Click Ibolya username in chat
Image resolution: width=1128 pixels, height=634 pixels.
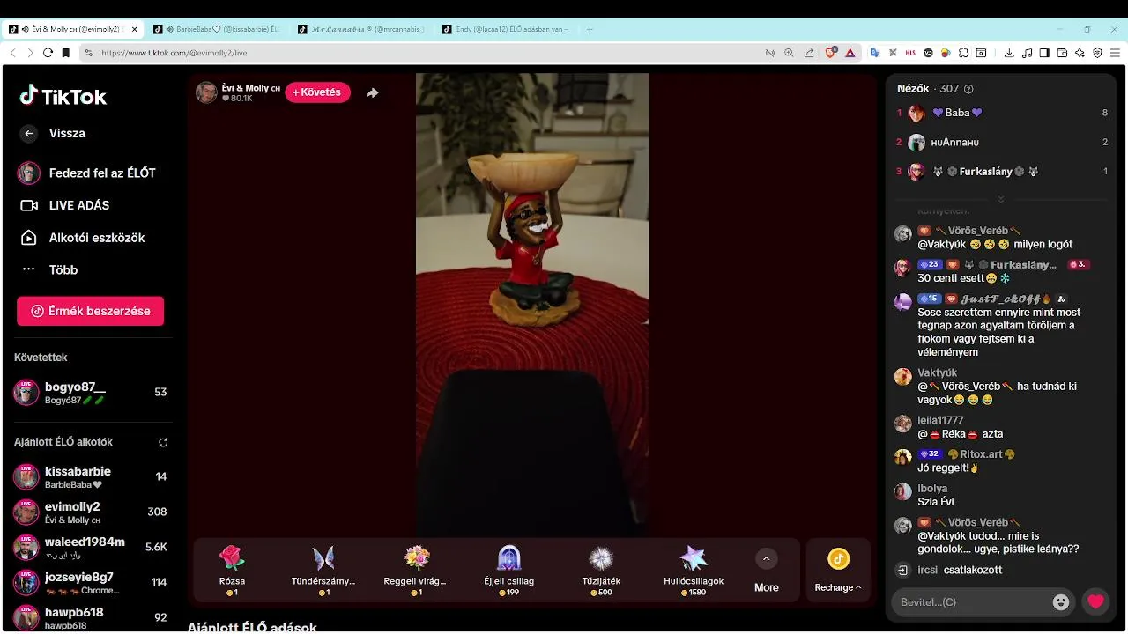coord(932,488)
